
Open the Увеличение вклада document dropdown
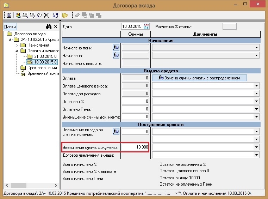(256, 132)
